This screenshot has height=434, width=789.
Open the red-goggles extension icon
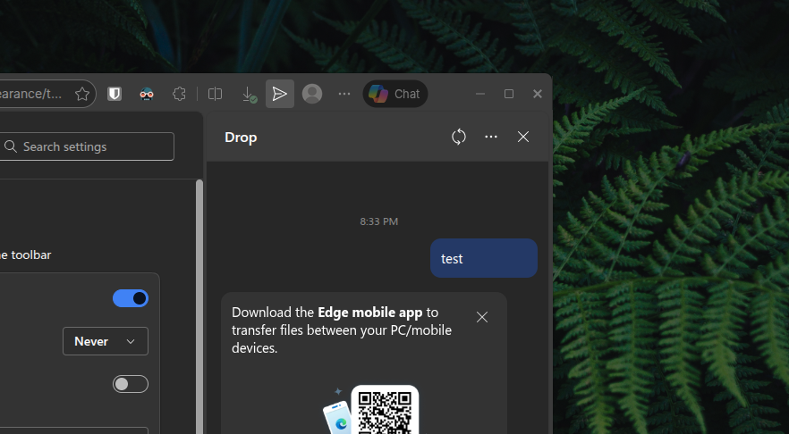[x=146, y=94]
